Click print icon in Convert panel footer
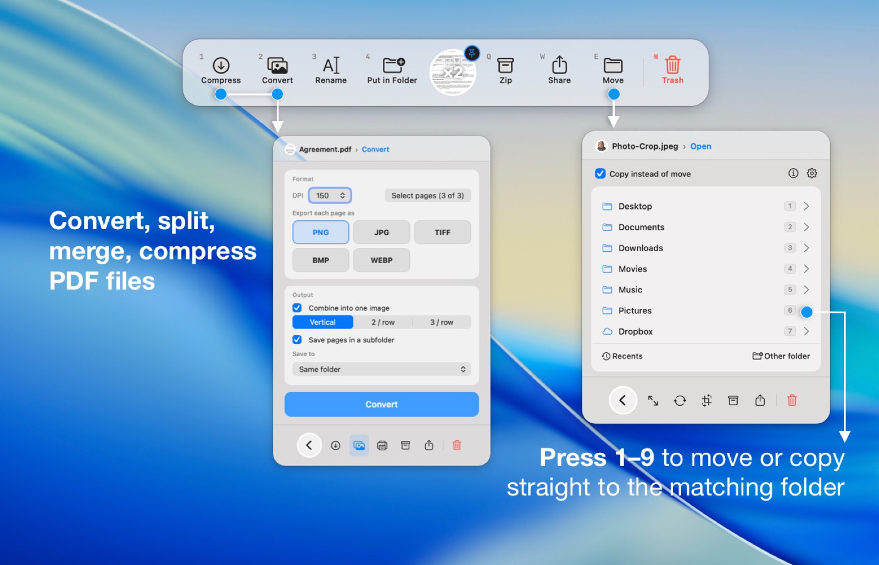The width and height of the screenshot is (879, 565). pyautogui.click(x=382, y=445)
